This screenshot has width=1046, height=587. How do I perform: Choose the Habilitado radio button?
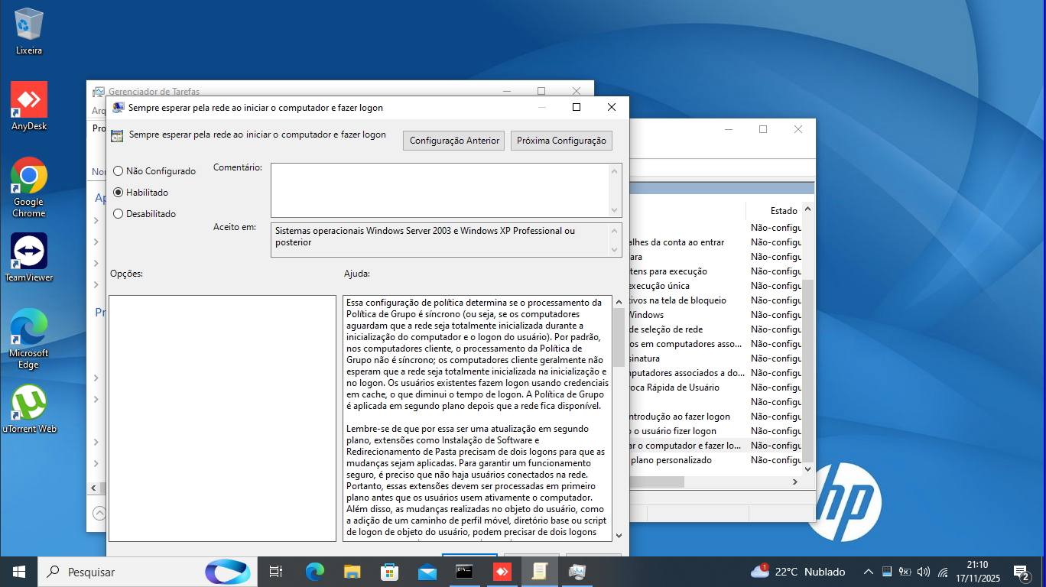point(119,193)
